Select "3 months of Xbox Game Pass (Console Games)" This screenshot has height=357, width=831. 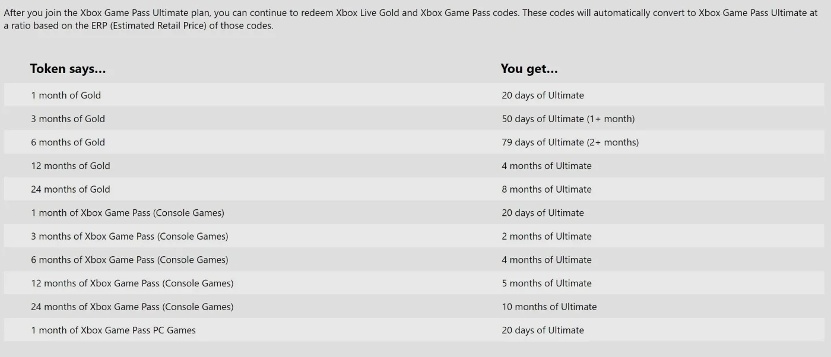click(x=129, y=237)
